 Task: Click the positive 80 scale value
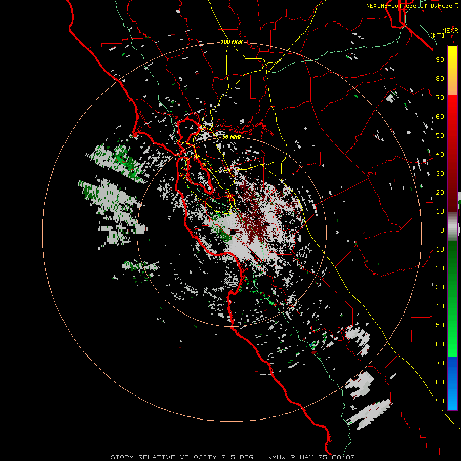(440, 79)
